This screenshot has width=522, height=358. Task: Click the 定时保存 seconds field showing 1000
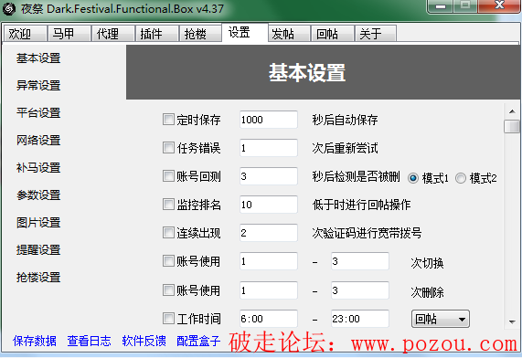269,120
